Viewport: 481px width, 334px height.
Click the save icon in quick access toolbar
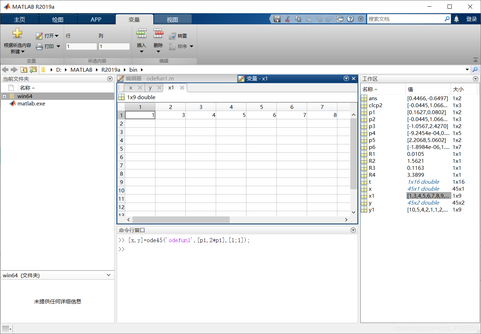(x=277, y=19)
